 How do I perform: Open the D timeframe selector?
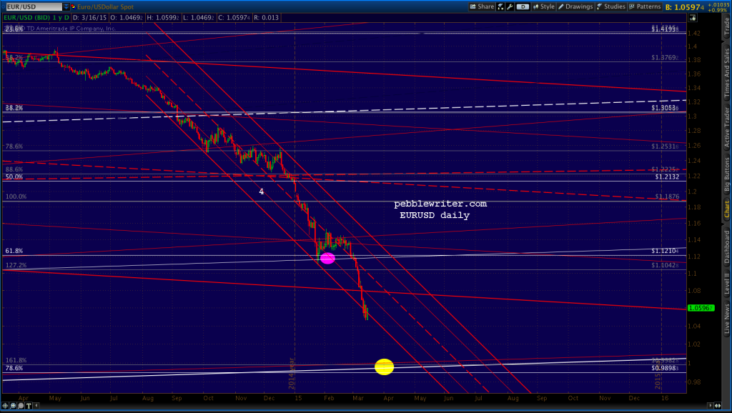(523, 6)
